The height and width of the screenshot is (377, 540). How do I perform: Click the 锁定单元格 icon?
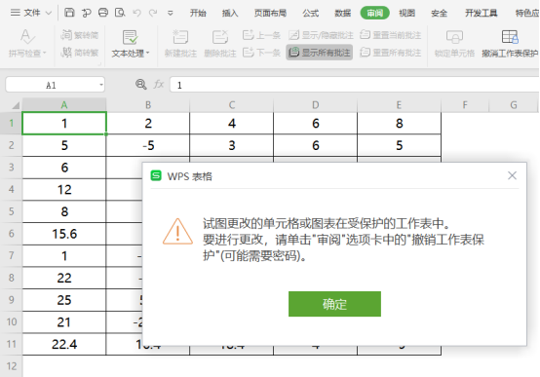(x=454, y=37)
